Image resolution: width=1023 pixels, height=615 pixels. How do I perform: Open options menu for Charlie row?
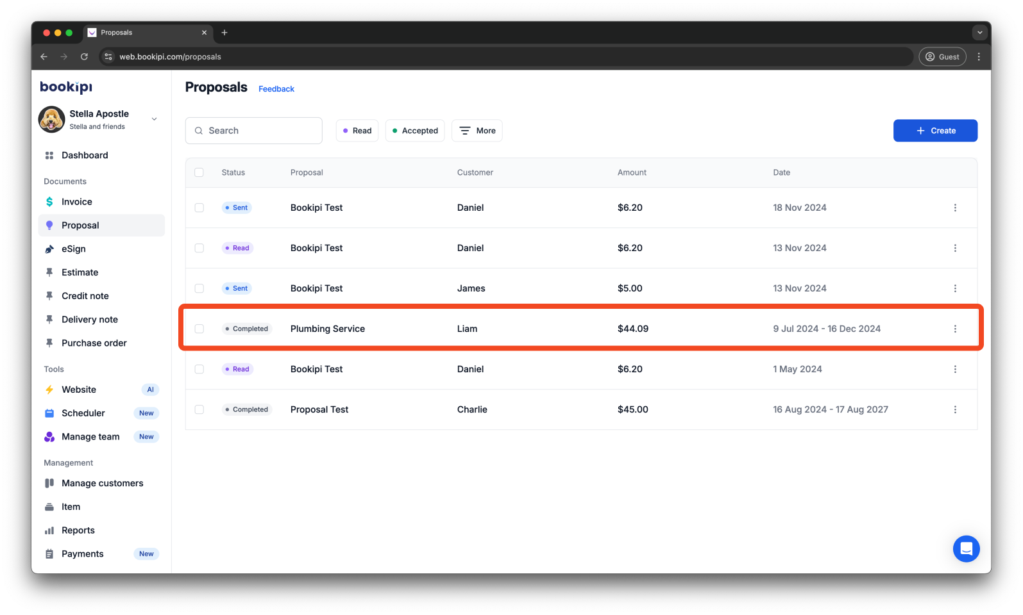click(x=955, y=409)
